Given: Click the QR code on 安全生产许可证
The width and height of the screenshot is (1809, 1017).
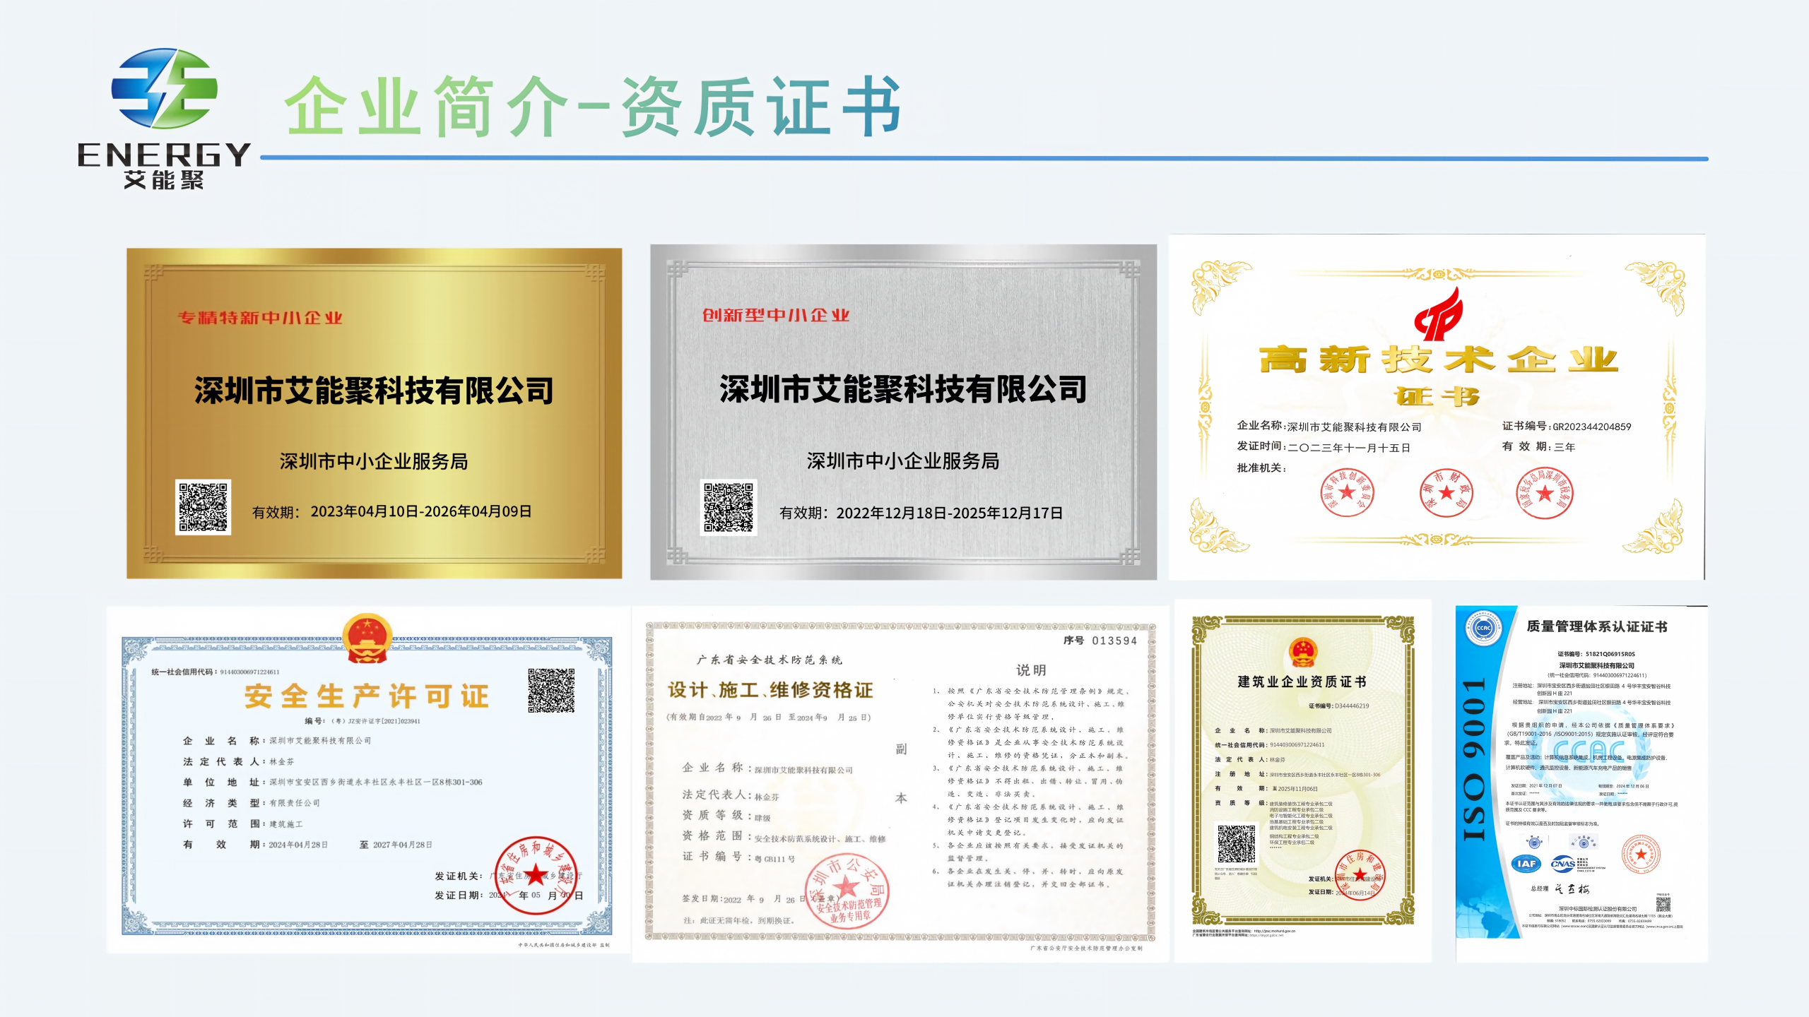Looking at the screenshot, I should (551, 690).
